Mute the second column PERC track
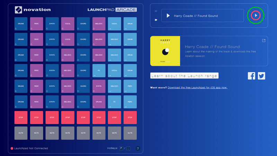This screenshot has width=277, height=156. pyautogui.click(x=36, y=133)
